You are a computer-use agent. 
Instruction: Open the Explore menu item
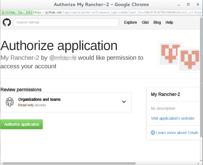click(x=130, y=22)
